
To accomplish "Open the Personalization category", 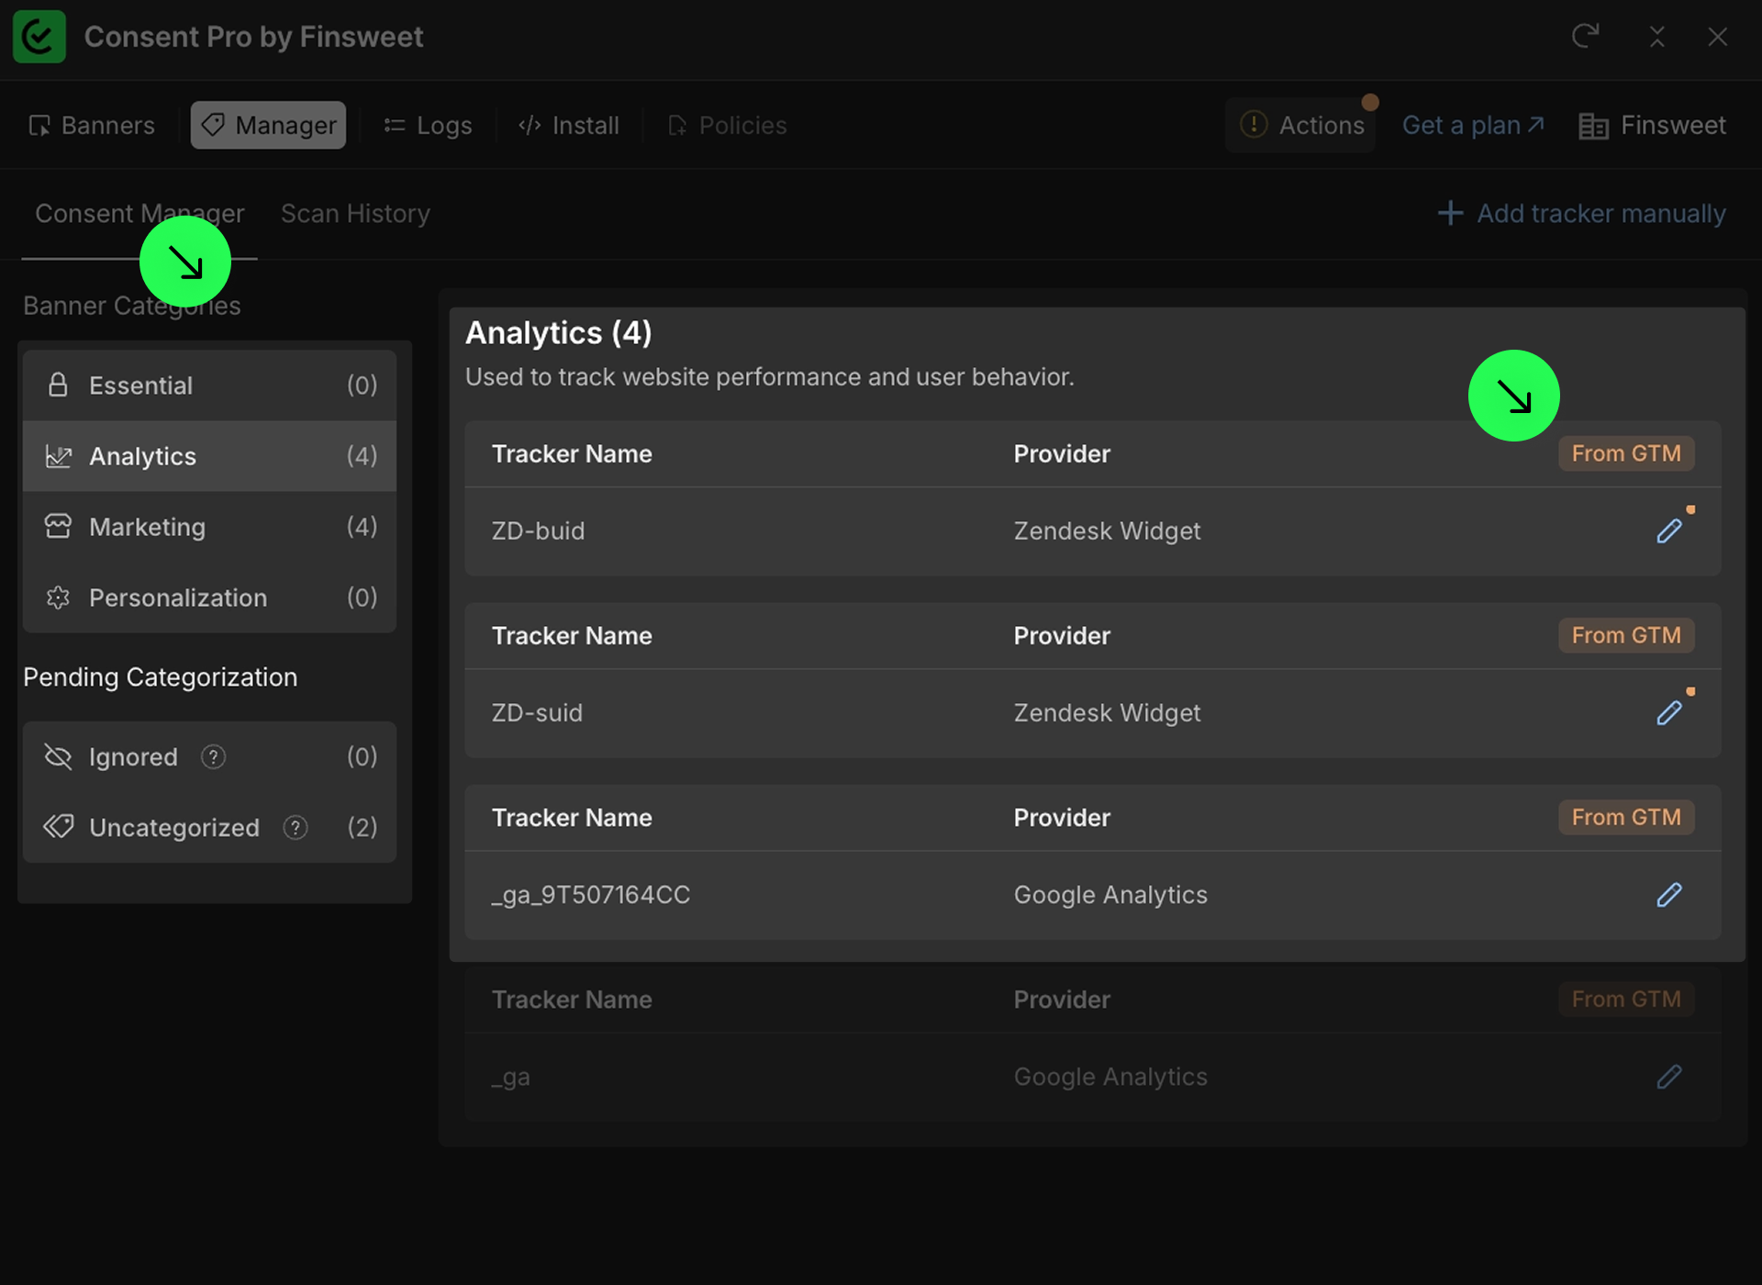I will pyautogui.click(x=209, y=598).
